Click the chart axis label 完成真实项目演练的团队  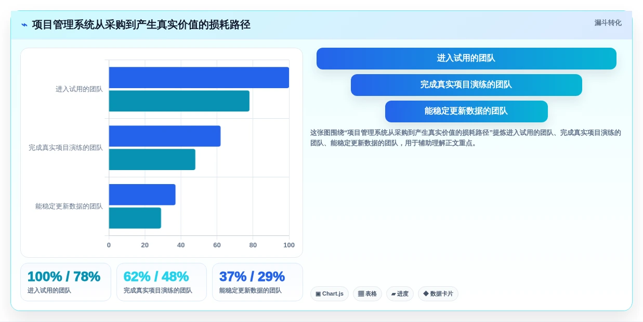point(65,148)
